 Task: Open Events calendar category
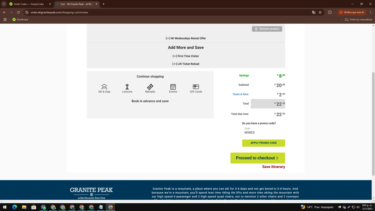click(x=173, y=88)
